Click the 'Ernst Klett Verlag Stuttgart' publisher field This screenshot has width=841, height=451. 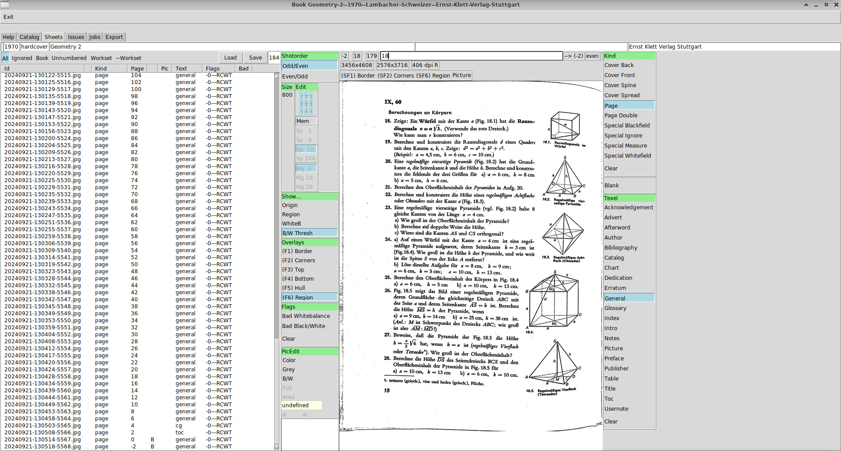point(734,47)
